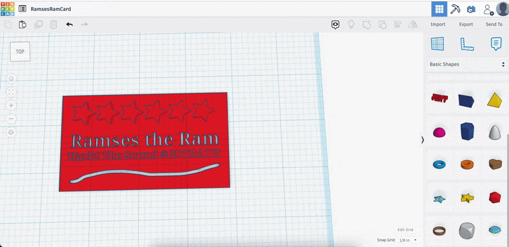Open the Tinkercad home logo
509x247 pixels.
click(x=8, y=9)
